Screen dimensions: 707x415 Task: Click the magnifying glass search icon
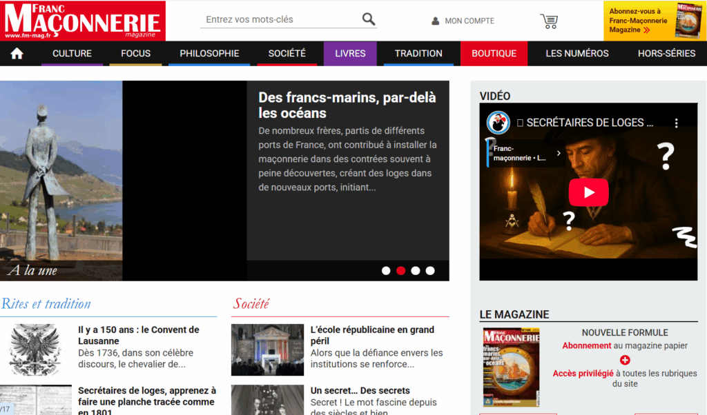click(369, 19)
